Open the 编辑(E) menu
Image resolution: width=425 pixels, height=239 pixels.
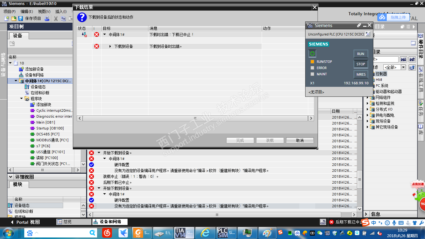[x=27, y=12]
